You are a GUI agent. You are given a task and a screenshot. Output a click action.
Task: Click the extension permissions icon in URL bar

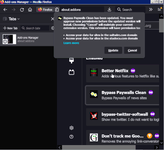pos(57,9)
